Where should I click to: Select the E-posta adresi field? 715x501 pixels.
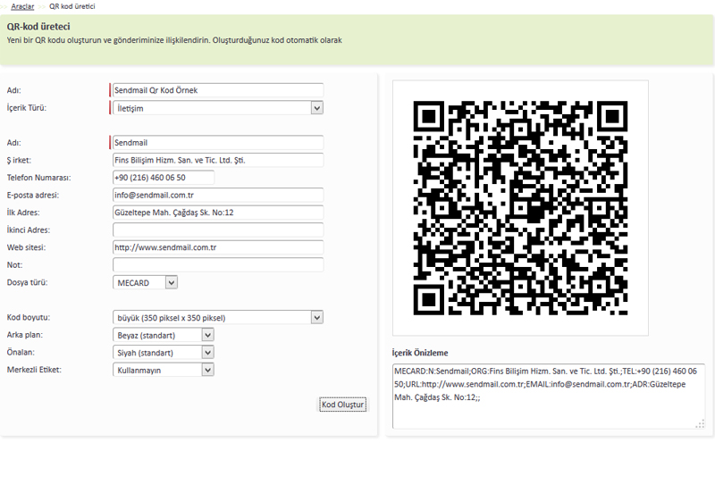pyautogui.click(x=217, y=195)
